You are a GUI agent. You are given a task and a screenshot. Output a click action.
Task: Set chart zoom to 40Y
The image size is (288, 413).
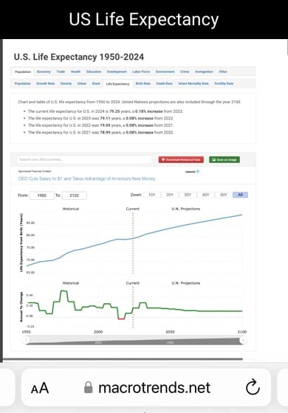(205, 195)
